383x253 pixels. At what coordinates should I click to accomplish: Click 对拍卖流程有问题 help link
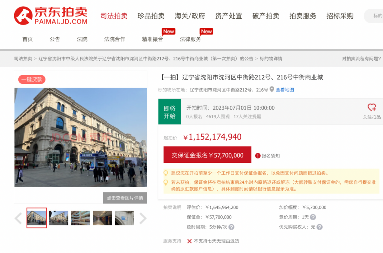pyautogui.click(x=361, y=59)
